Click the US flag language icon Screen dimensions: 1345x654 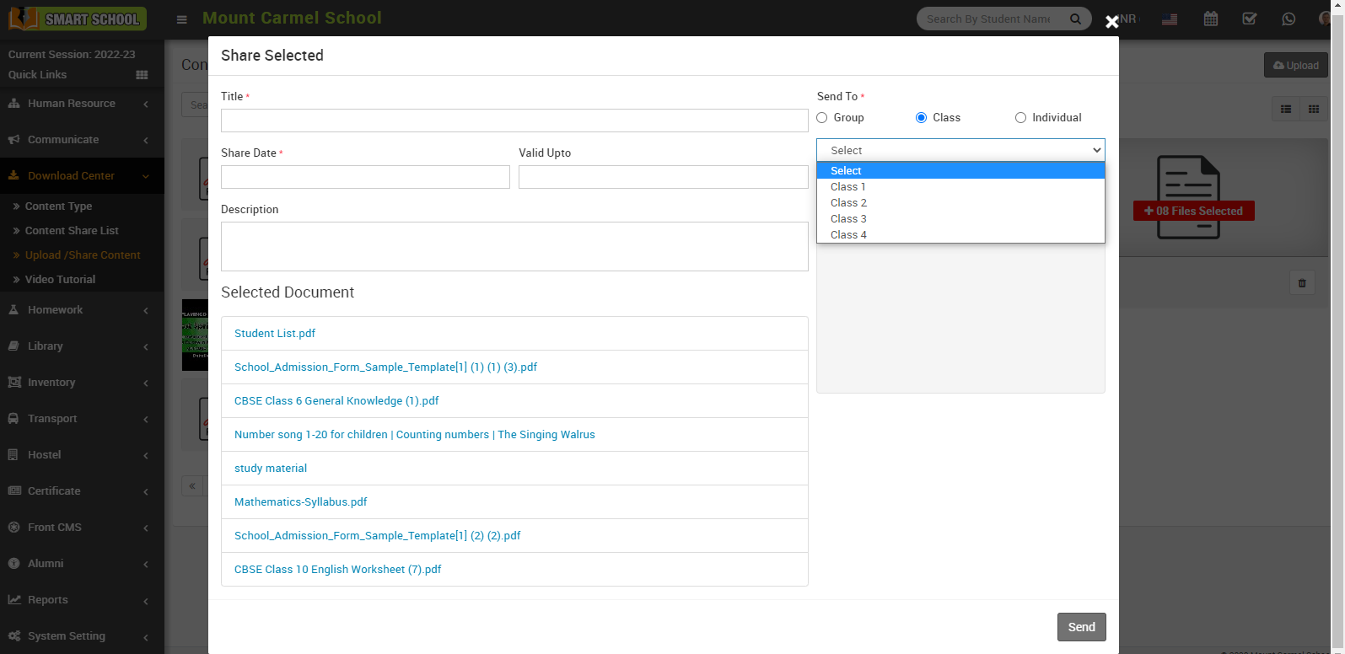[x=1170, y=19]
